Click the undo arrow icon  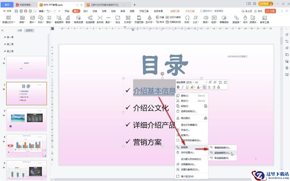(x=48, y=11)
